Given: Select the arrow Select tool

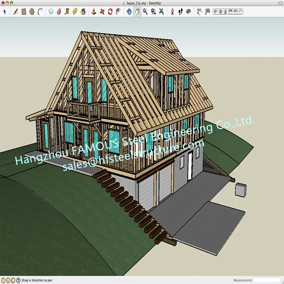Looking at the screenshot, I should 5,12.
